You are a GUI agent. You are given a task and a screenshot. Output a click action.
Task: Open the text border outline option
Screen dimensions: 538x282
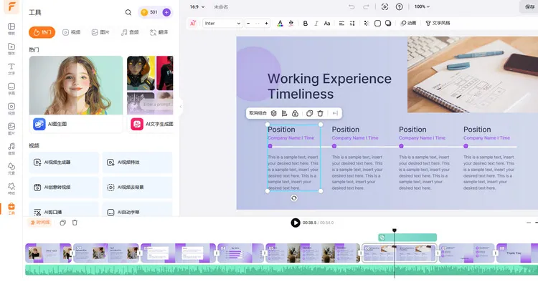coord(377,24)
